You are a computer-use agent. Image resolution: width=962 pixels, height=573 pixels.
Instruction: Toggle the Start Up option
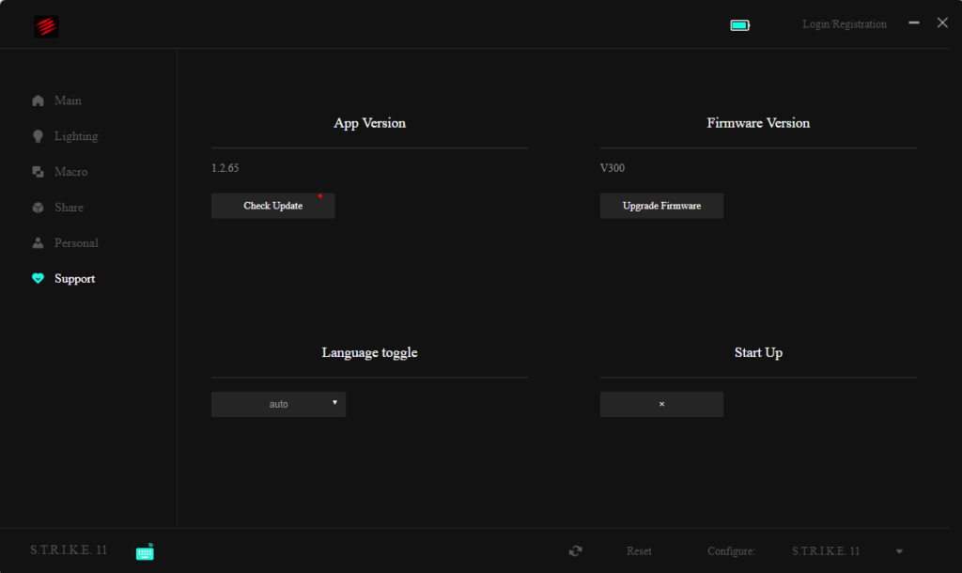[661, 404]
